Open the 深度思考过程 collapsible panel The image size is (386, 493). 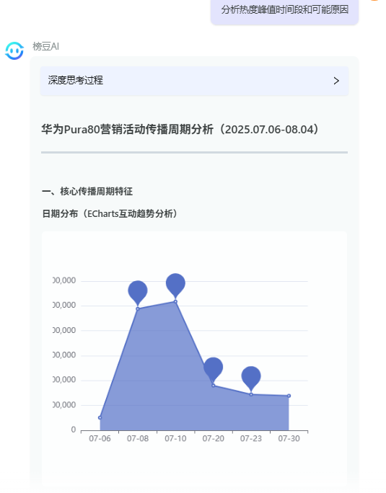194,81
